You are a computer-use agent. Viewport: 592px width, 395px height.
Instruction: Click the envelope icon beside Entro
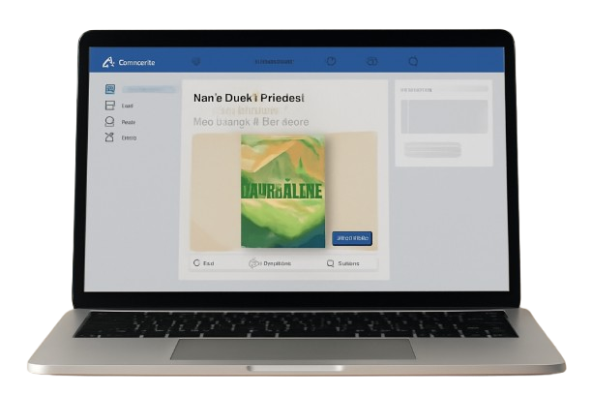(109, 137)
